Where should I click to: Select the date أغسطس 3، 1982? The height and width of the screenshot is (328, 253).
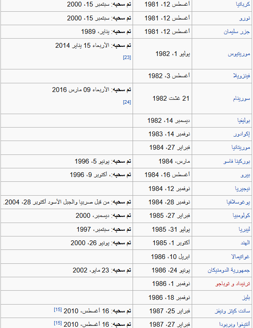169,76
